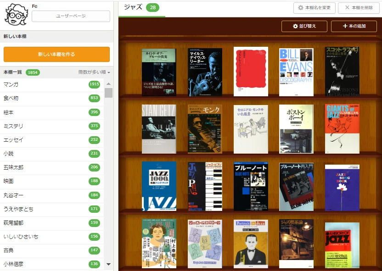This screenshot has width=382, height=271.
Task: Click the shelf list scroll-up arrow
Action: [109, 83]
